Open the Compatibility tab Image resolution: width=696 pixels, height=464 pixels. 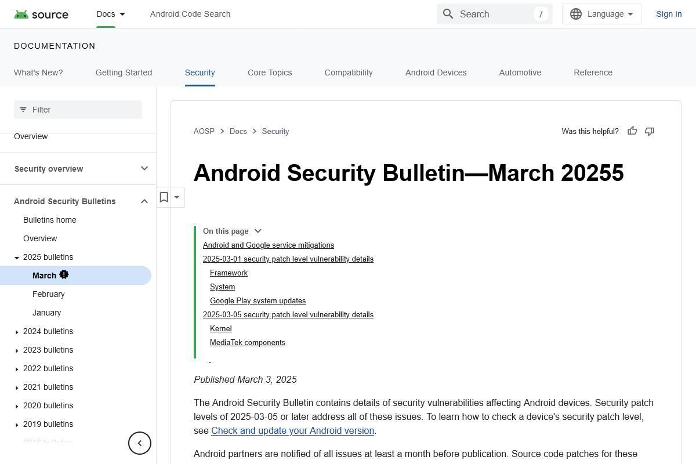pos(349,72)
